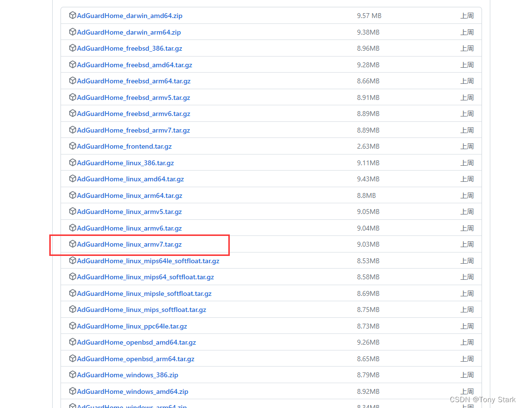Viewport: 523px width, 408px height.
Task: Click package icon beside AdGuardHome_darwin_amd64.zip
Action: pyautogui.click(x=72, y=15)
